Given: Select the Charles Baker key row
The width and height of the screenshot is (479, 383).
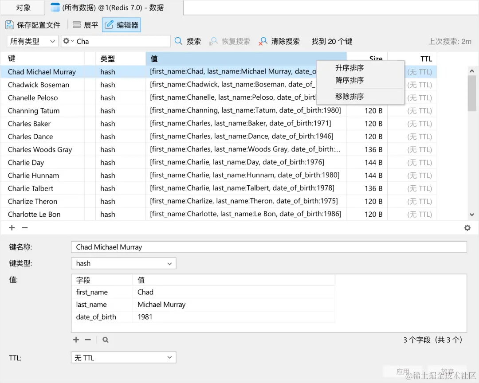Looking at the screenshot, I should pyautogui.click(x=219, y=123).
